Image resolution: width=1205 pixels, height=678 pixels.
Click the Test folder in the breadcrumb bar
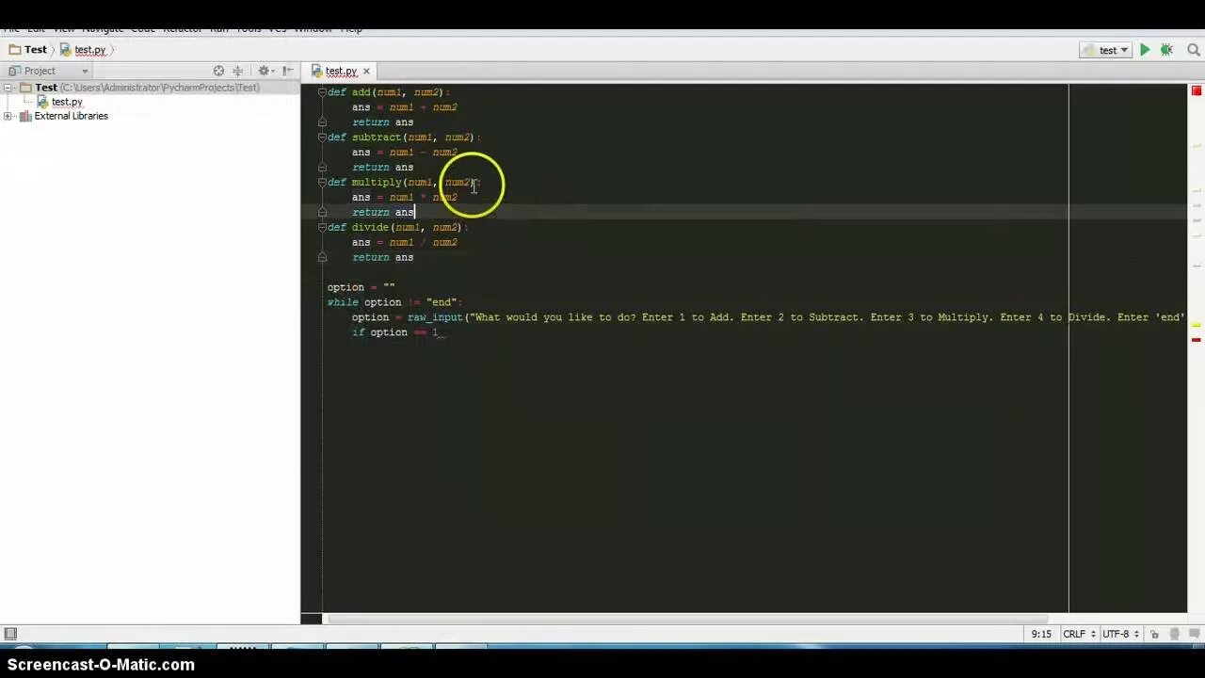pyautogui.click(x=27, y=50)
